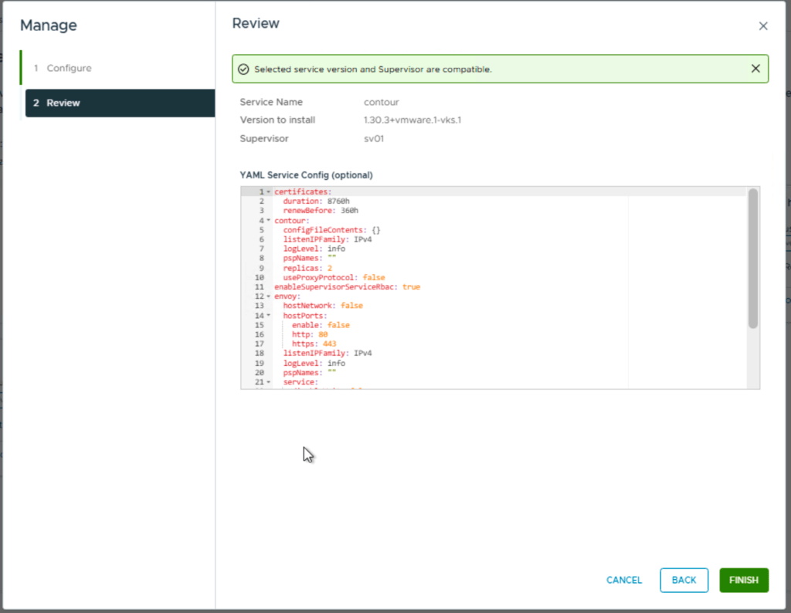Click the enableSupervisorServiceRbac true line
Image resolution: width=791 pixels, height=613 pixels.
click(x=347, y=287)
